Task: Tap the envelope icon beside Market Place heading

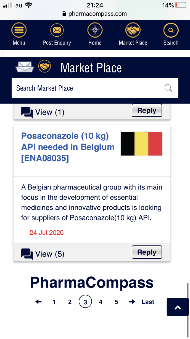Action: 25,66
